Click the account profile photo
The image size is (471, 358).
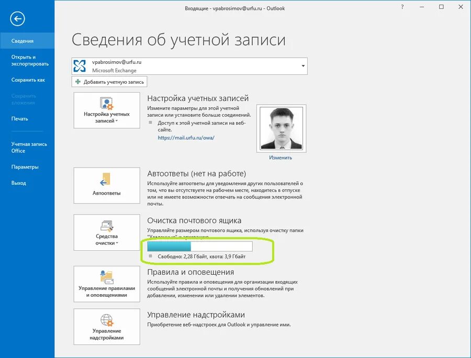pos(281,128)
